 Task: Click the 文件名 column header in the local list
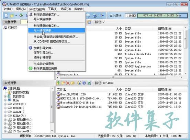[x=61, y=90]
